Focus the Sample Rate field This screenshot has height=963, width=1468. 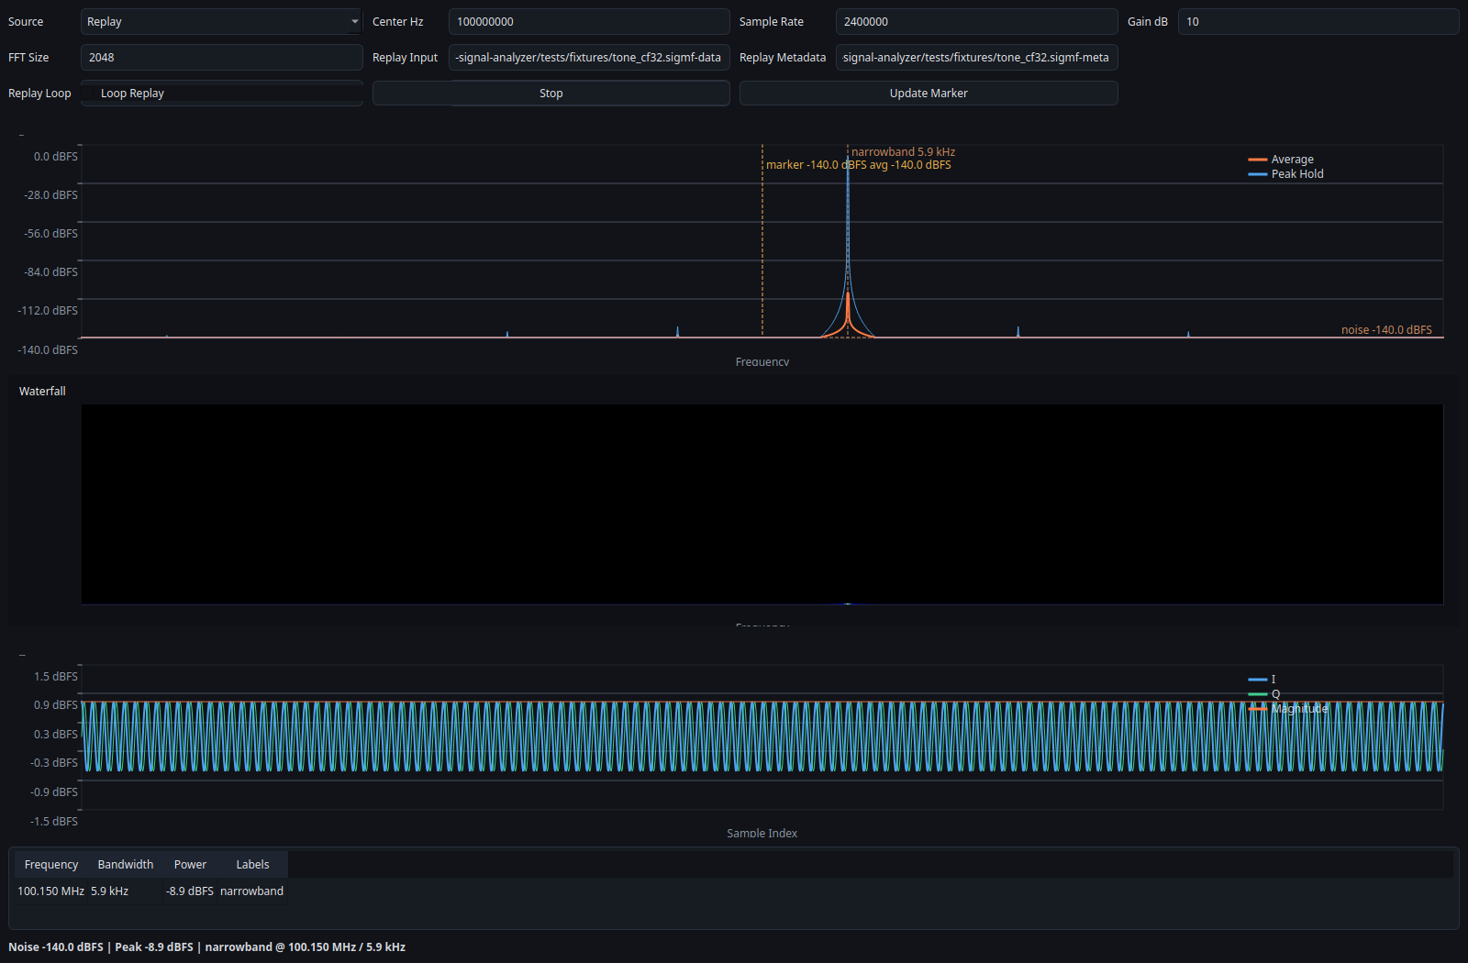975,22
